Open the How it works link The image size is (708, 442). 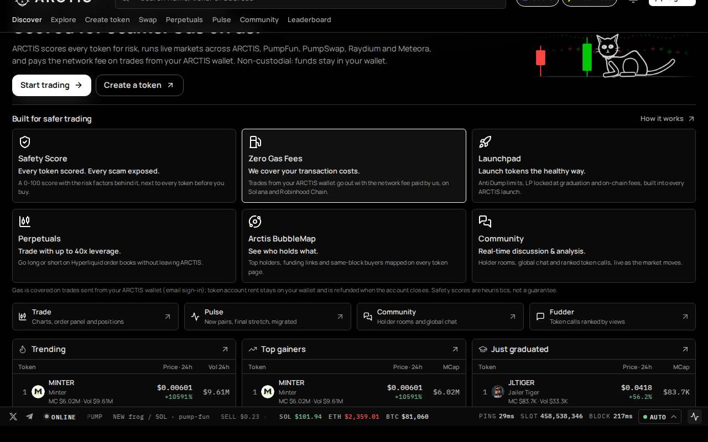click(667, 118)
